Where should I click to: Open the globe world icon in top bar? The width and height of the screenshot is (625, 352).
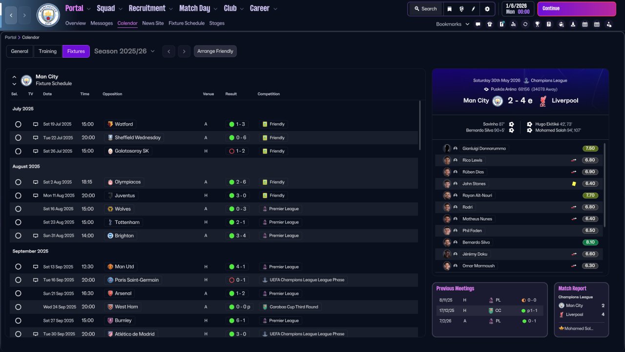point(461,9)
